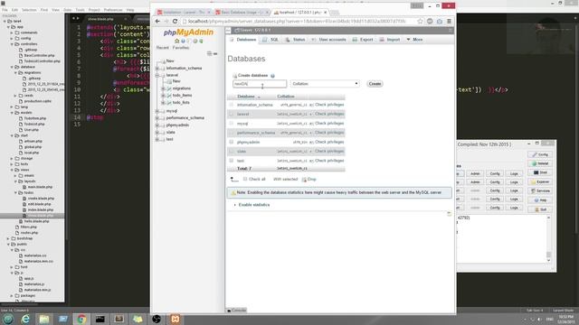Expand information_schema in the navigation tree
The height and width of the screenshot is (325, 579).
pos(157,69)
